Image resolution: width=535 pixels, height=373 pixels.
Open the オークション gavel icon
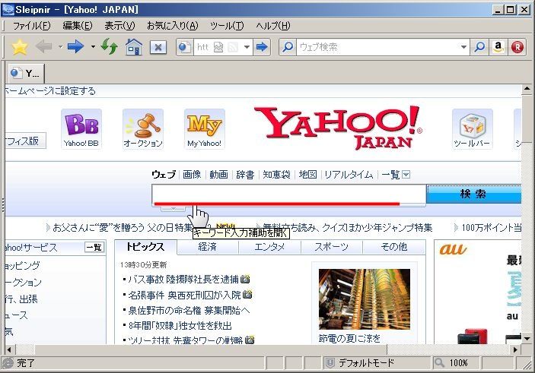pos(142,129)
